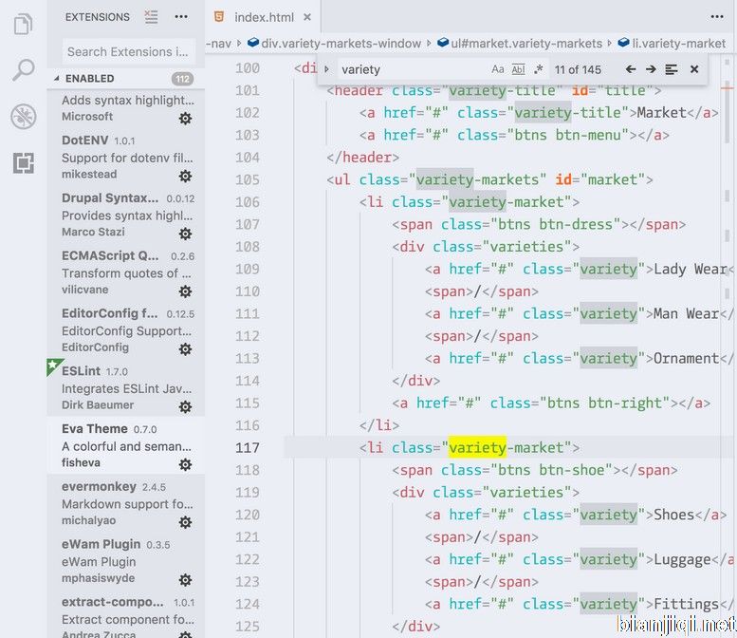Switch to index.html editor tab
Screen dimensions: 737x638
[x=264, y=17]
